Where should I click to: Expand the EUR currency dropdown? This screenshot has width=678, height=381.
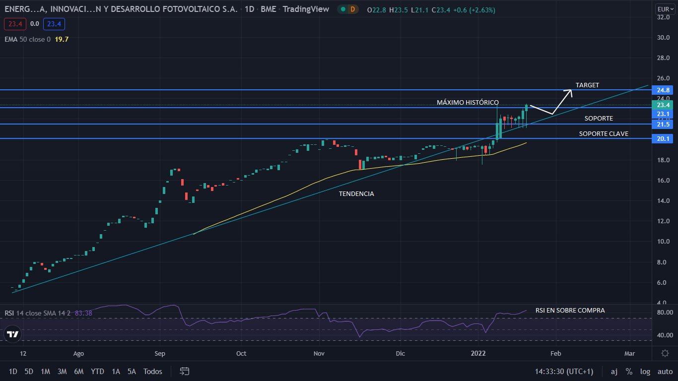pyautogui.click(x=665, y=9)
